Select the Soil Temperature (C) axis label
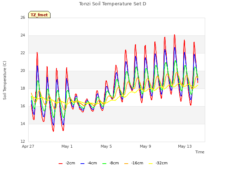 coord(5,80)
